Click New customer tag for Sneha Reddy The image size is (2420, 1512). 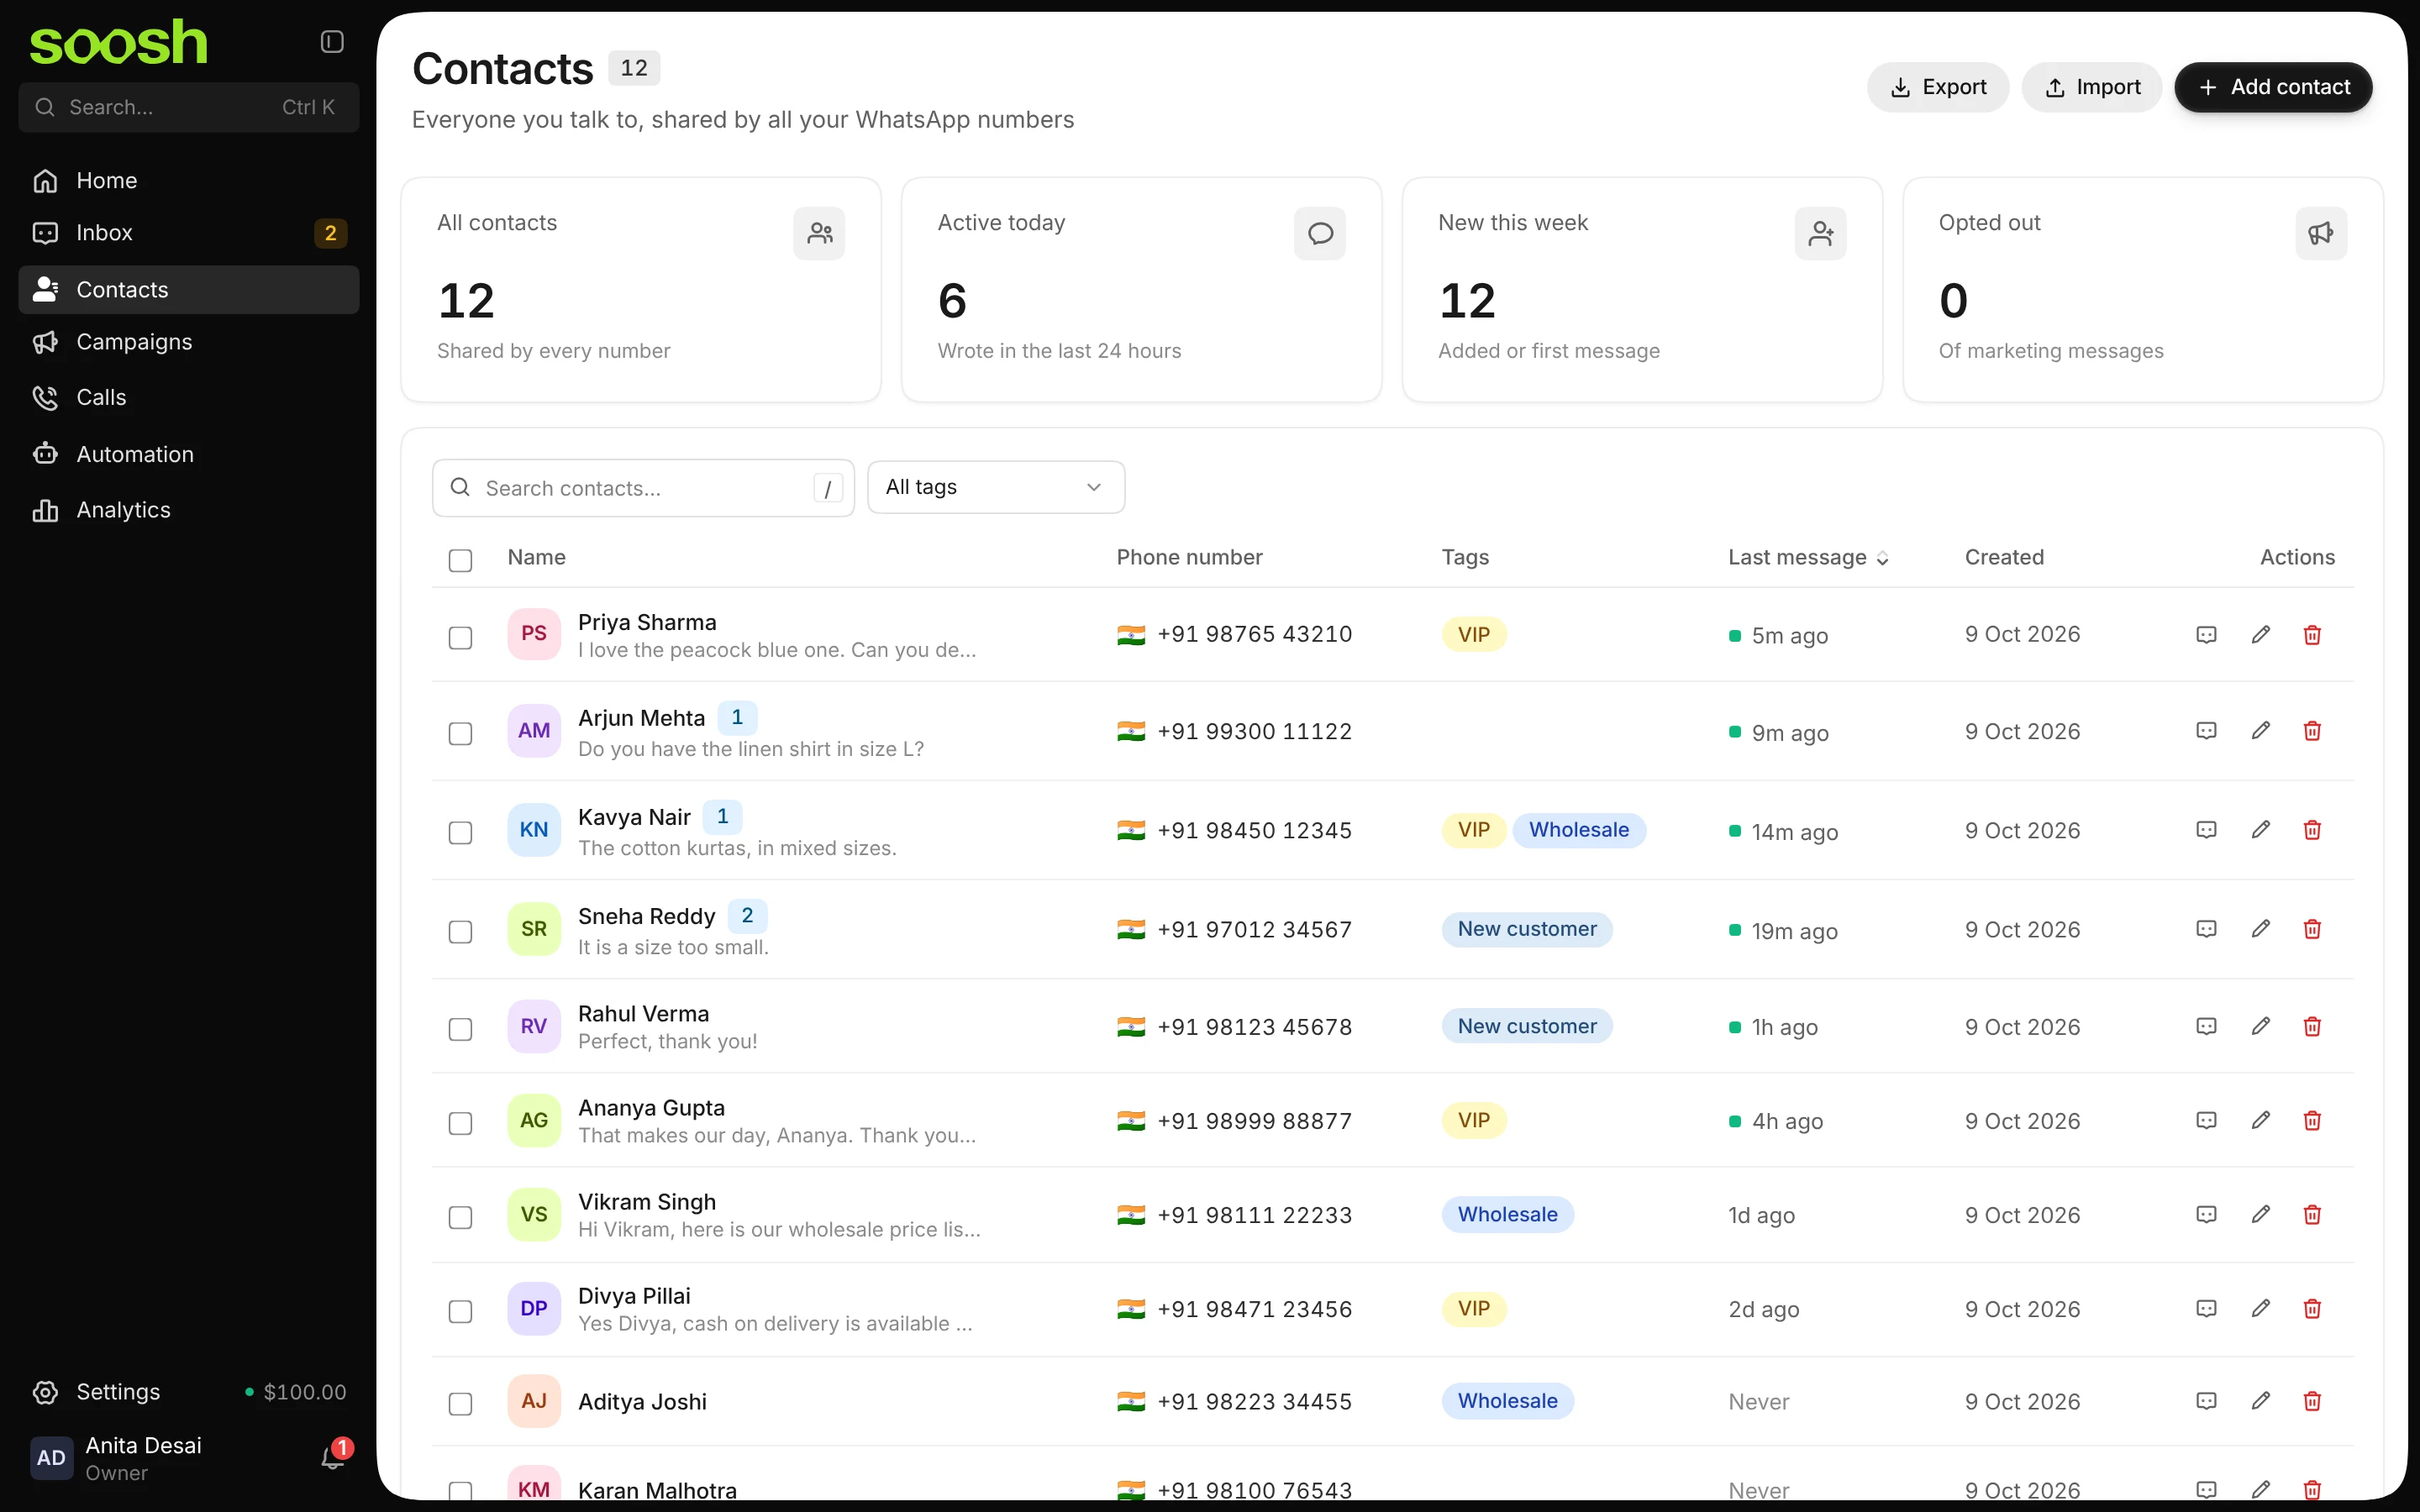click(x=1526, y=928)
